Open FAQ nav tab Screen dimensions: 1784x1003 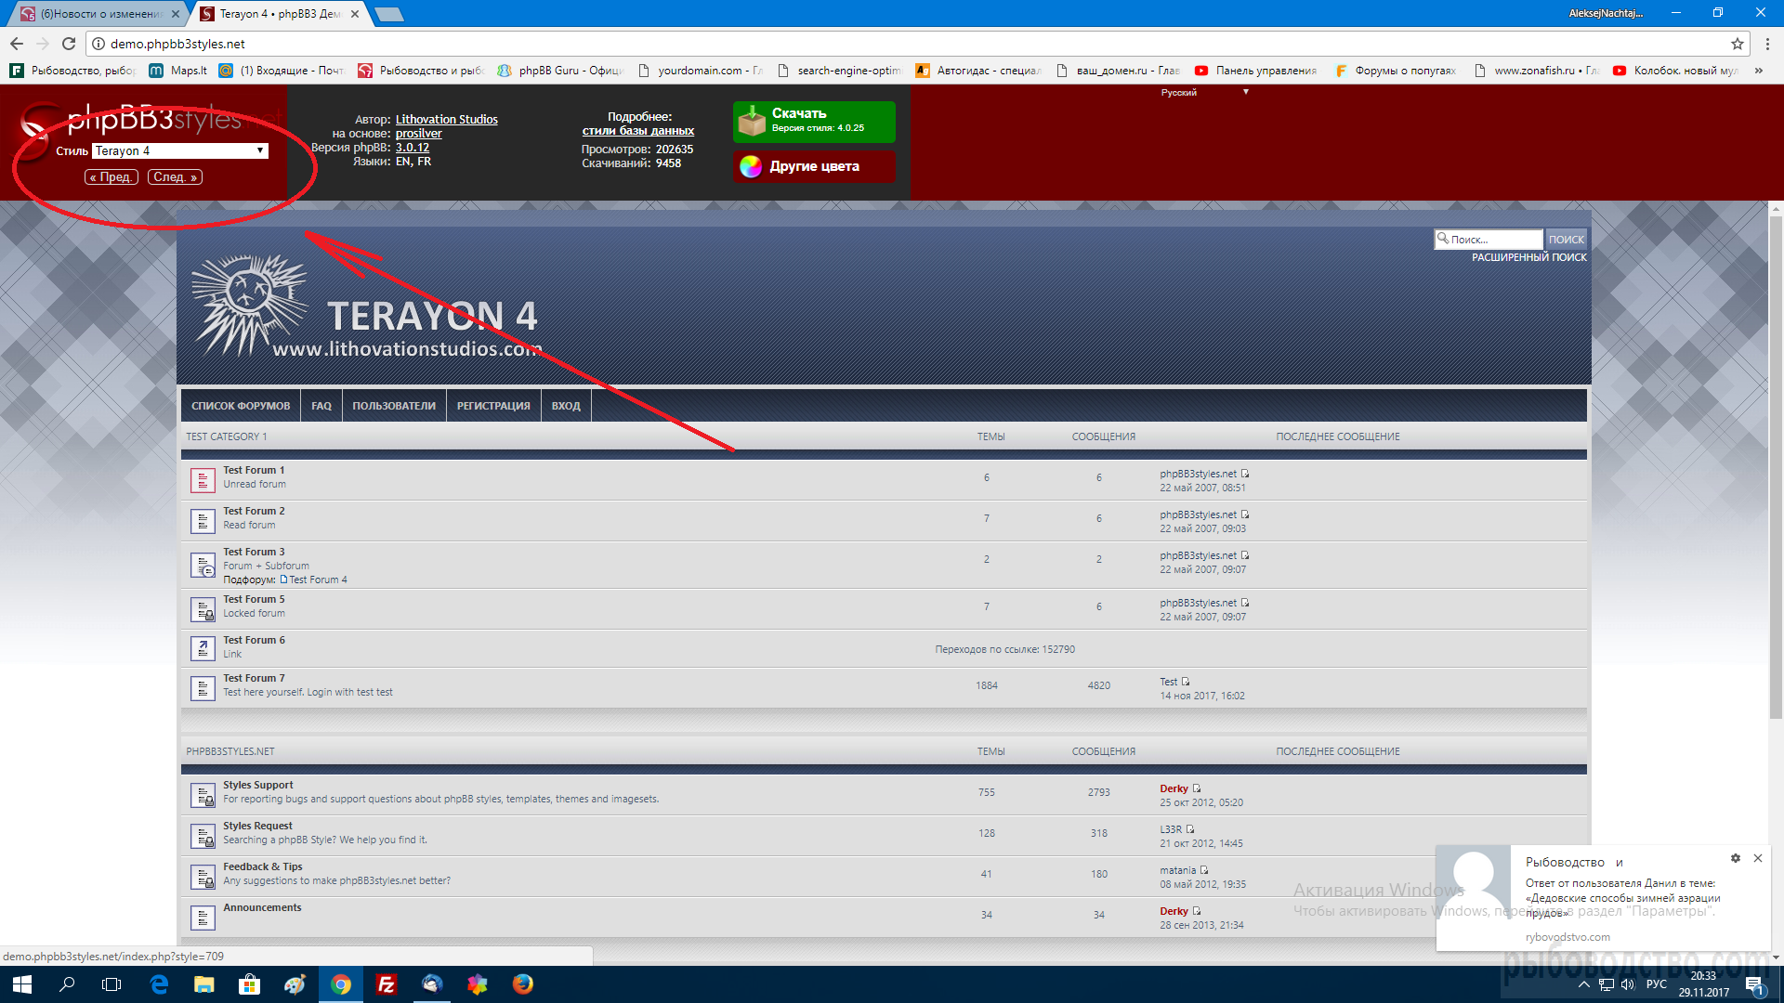321,406
